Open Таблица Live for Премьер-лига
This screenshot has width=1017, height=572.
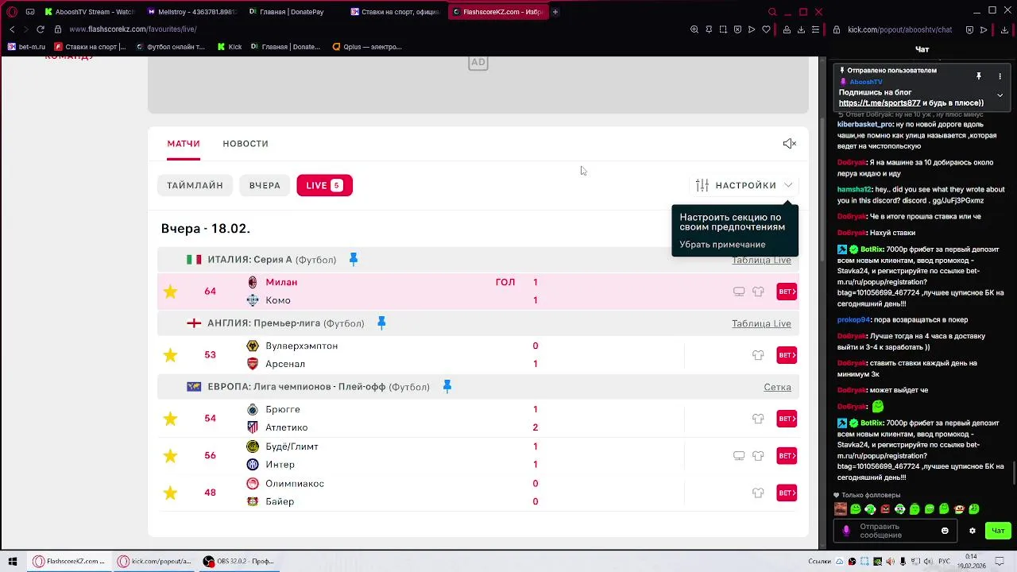[x=761, y=323]
